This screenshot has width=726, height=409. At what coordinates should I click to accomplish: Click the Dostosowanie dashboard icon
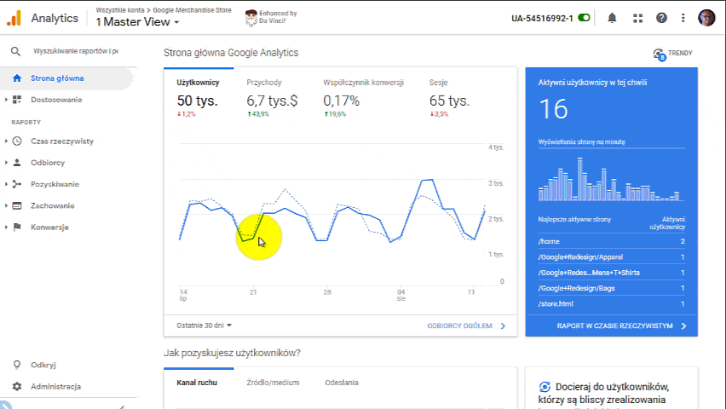tap(17, 100)
